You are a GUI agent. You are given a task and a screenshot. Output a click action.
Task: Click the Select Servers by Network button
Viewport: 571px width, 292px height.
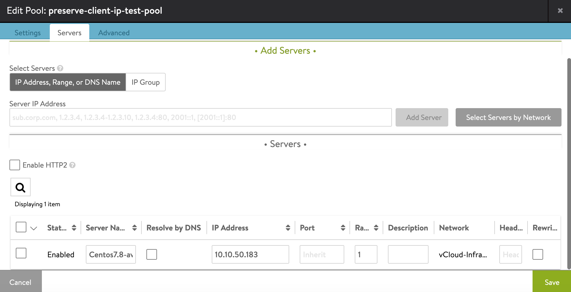pos(508,117)
